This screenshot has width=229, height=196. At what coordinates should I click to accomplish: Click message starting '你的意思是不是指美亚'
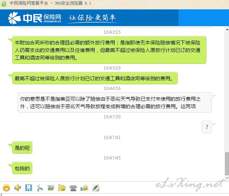pos(115,102)
